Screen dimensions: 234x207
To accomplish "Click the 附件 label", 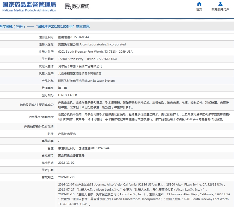I will pyautogui.click(x=50, y=134).
